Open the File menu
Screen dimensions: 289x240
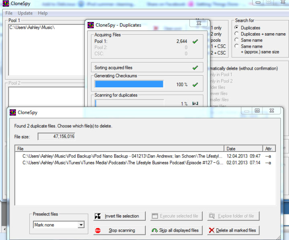click(9, 13)
